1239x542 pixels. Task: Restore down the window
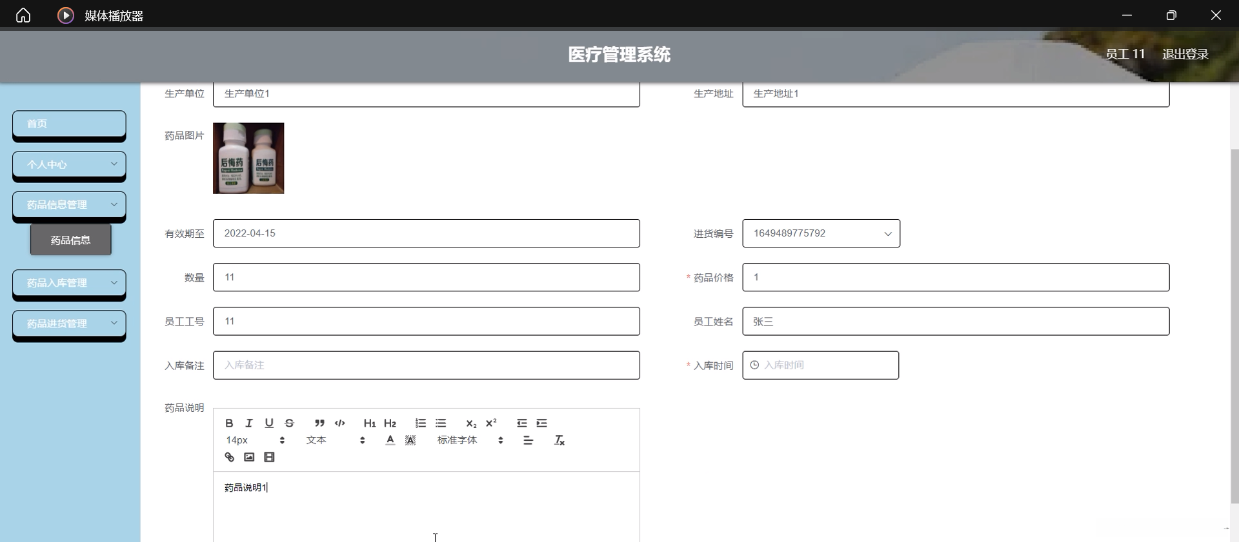tap(1171, 15)
